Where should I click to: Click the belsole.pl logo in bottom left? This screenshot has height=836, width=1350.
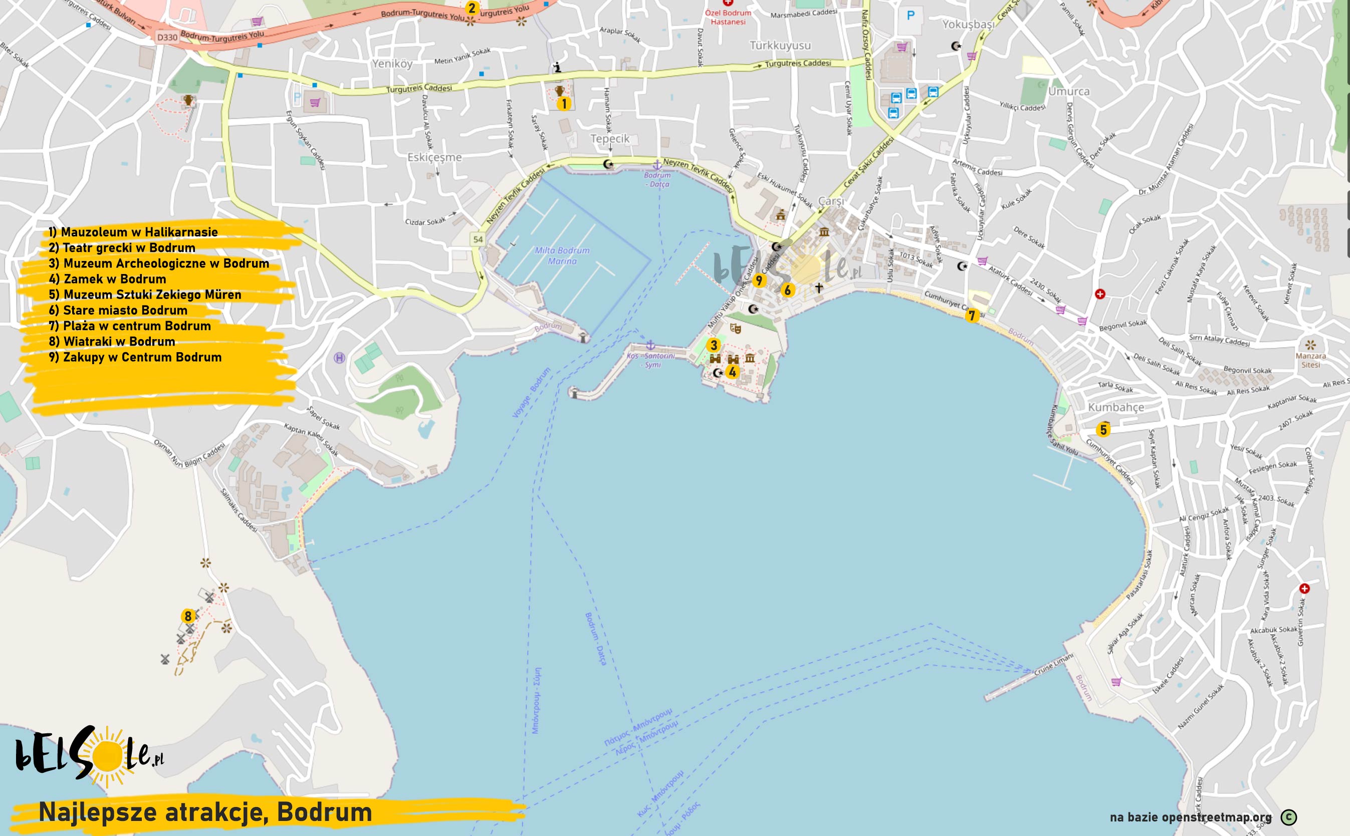tap(89, 757)
